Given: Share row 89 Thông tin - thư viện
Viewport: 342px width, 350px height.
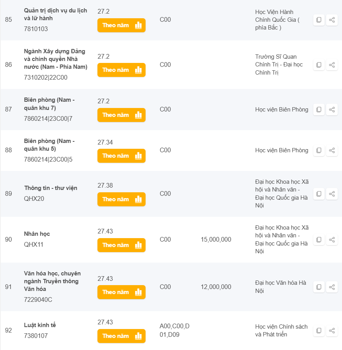Looking at the screenshot, I should pyautogui.click(x=332, y=194).
